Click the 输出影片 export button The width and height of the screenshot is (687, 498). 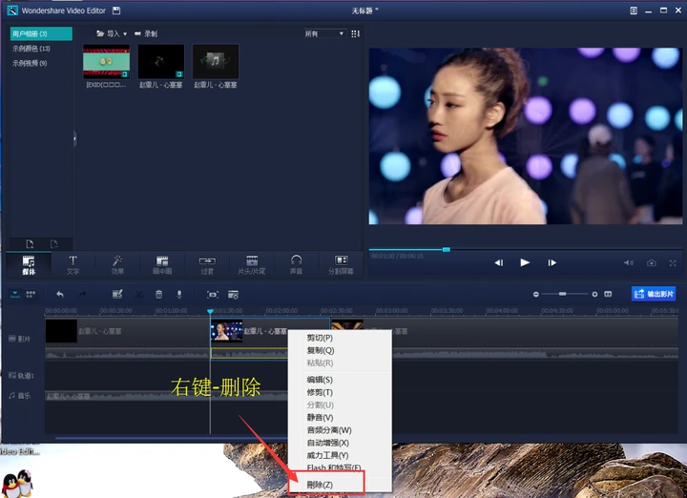(x=654, y=294)
